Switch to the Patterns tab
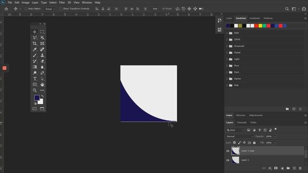Viewport: 308px width, 173px height. pos(268,18)
